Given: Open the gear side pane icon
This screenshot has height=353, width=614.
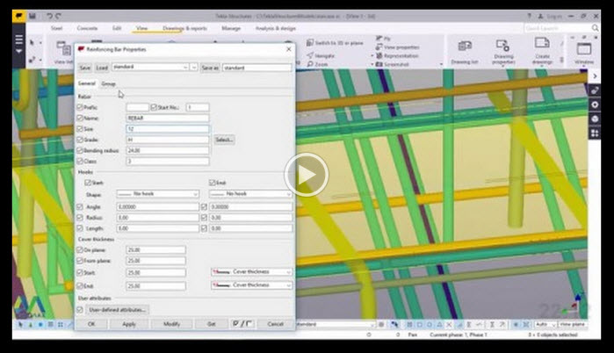Looking at the screenshot, I should pyautogui.click(x=595, y=104).
